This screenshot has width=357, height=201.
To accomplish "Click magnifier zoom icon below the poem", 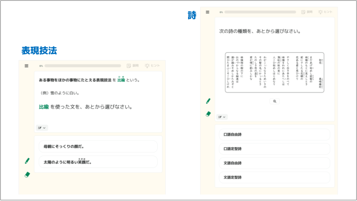I will coord(274,101).
